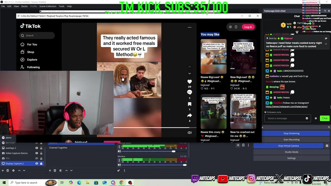Open the Tools menu in OBS
The image size is (331, 186).
(62, 6)
